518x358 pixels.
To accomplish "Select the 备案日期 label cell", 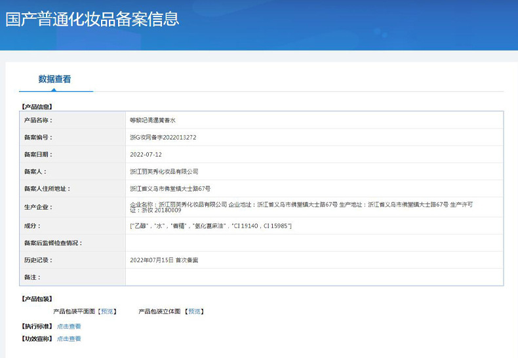I will pyautogui.click(x=72, y=155).
